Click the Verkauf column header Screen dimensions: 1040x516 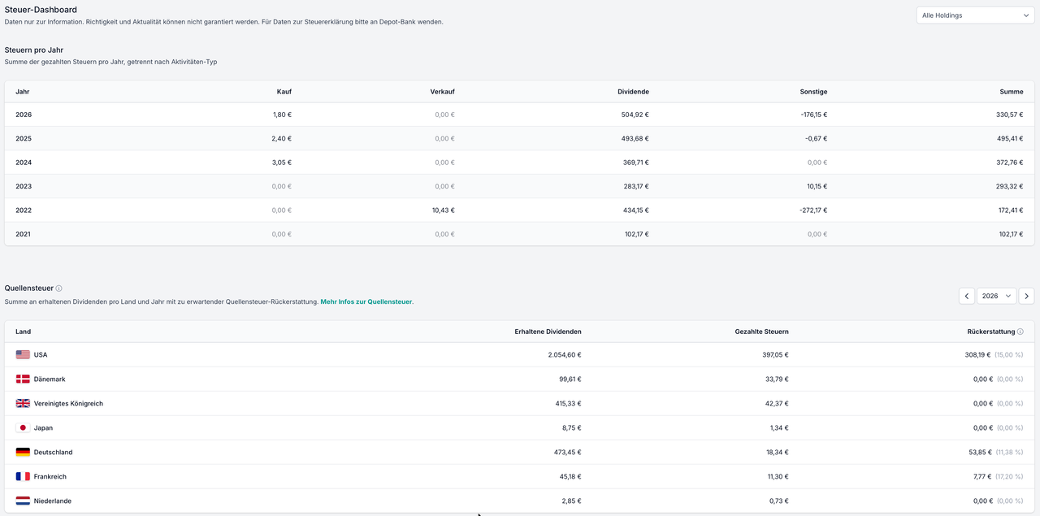(x=443, y=92)
